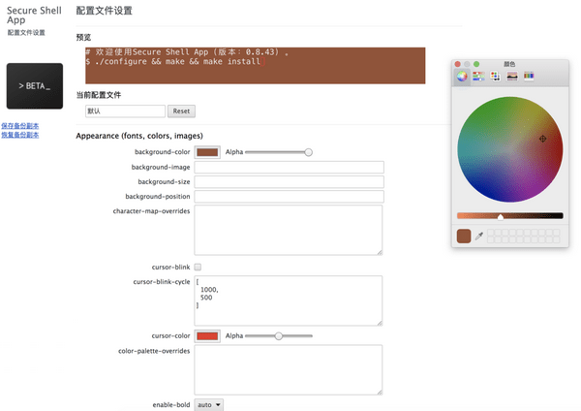Focus the current profile name field
This screenshot has height=411, width=581.
click(x=125, y=111)
